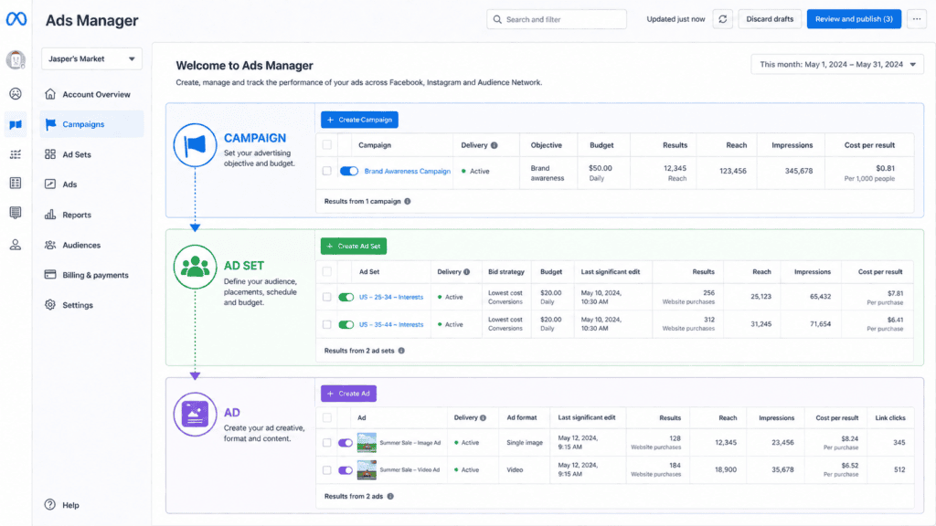Open the profile avatar in left rail
Image resolution: width=936 pixels, height=526 pixels.
point(16,59)
